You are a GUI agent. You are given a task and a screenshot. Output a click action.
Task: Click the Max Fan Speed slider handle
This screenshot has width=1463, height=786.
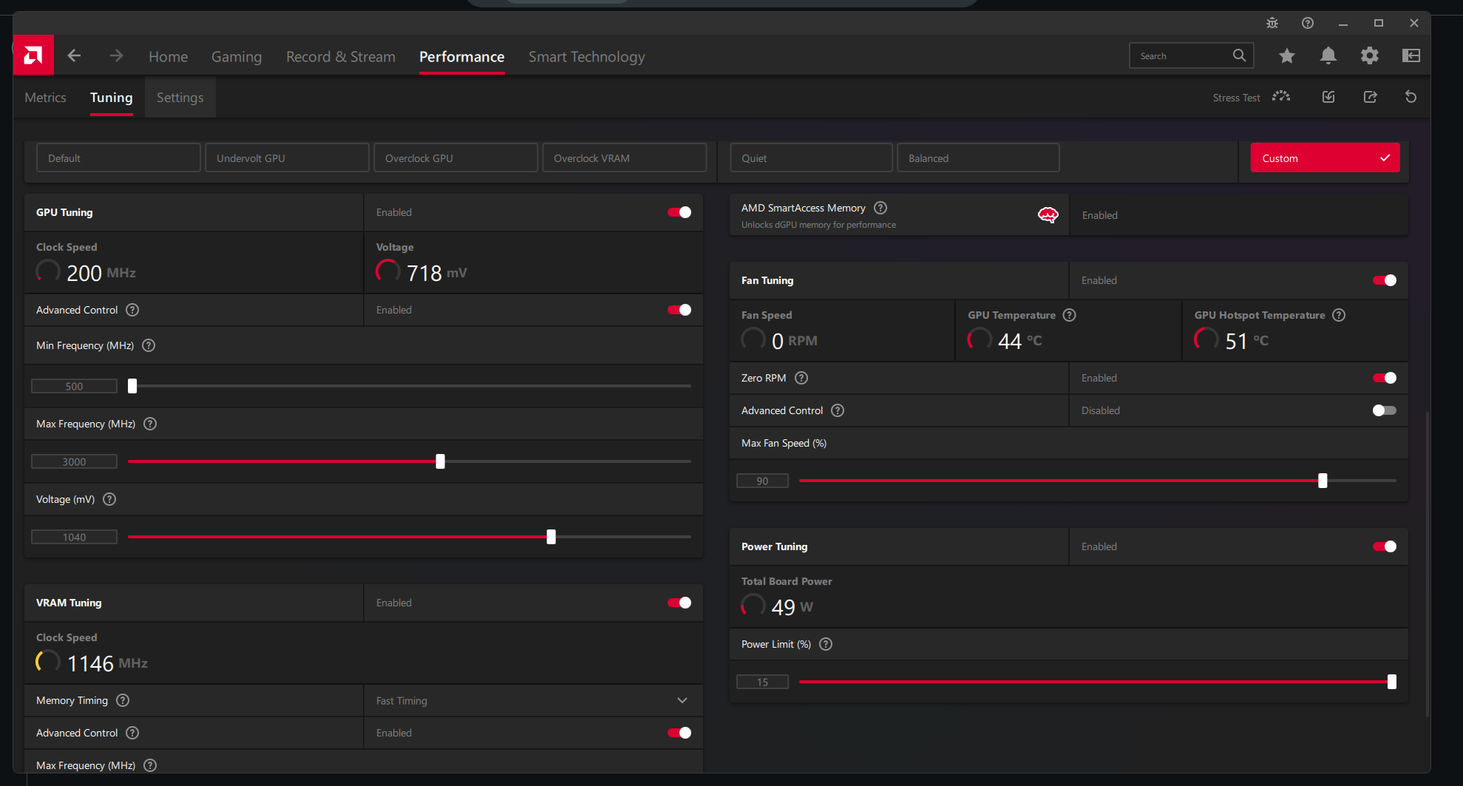coord(1323,481)
